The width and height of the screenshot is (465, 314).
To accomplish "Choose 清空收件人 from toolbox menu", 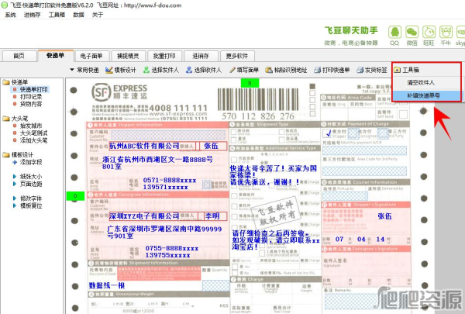I will (420, 83).
